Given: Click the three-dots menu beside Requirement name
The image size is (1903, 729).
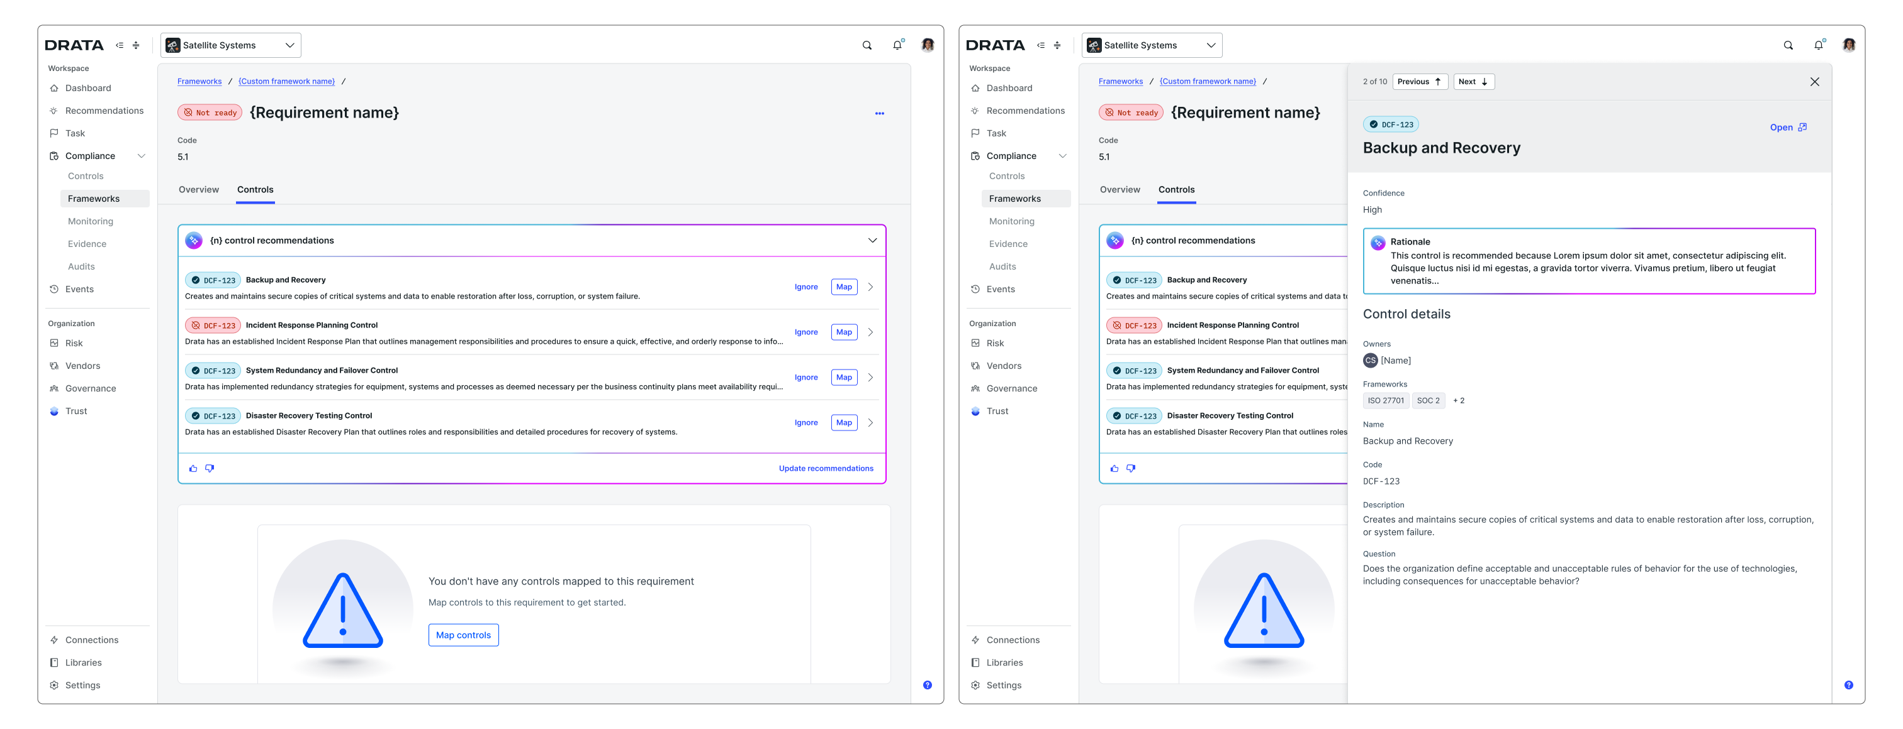Looking at the screenshot, I should click(x=879, y=113).
